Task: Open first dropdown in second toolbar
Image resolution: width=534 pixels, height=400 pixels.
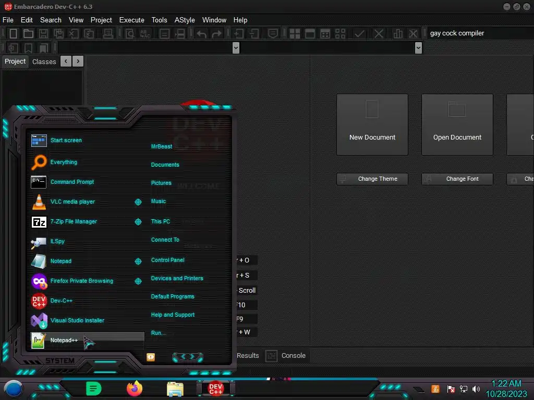Action: (236, 48)
